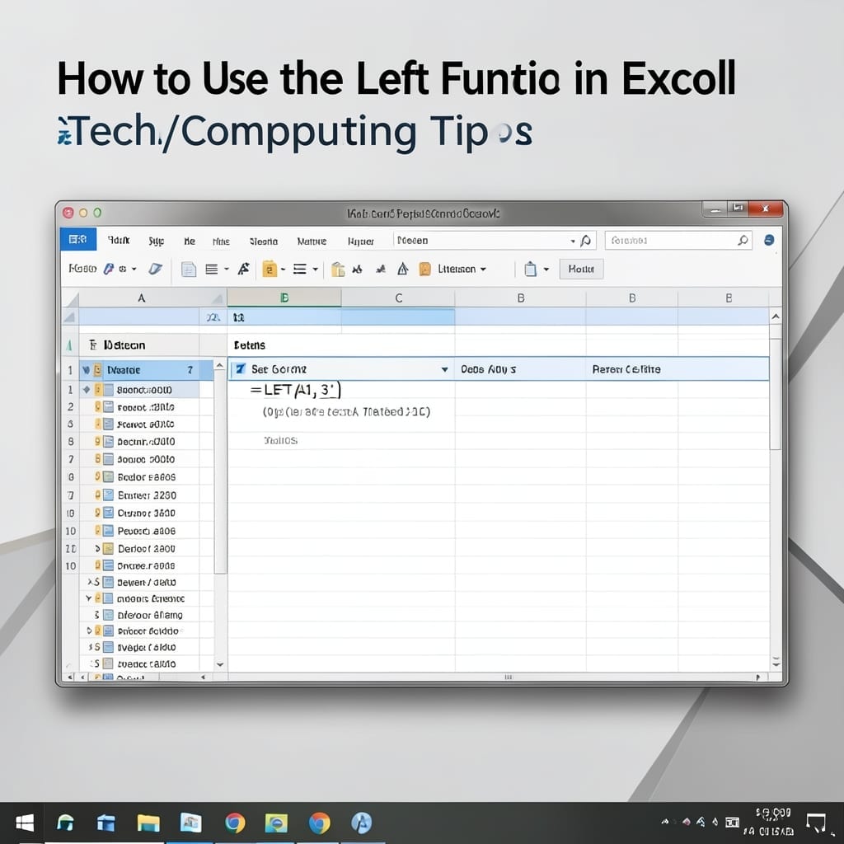Click the side panel list scroll-down arrow

click(219, 665)
